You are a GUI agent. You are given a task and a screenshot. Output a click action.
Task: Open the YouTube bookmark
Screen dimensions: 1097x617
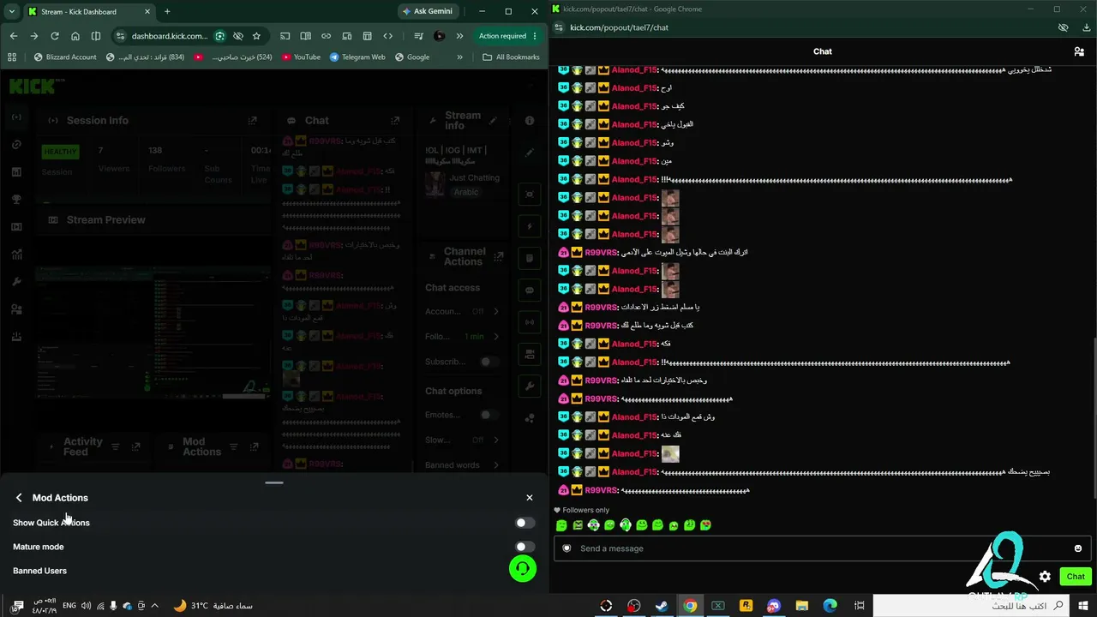point(301,57)
